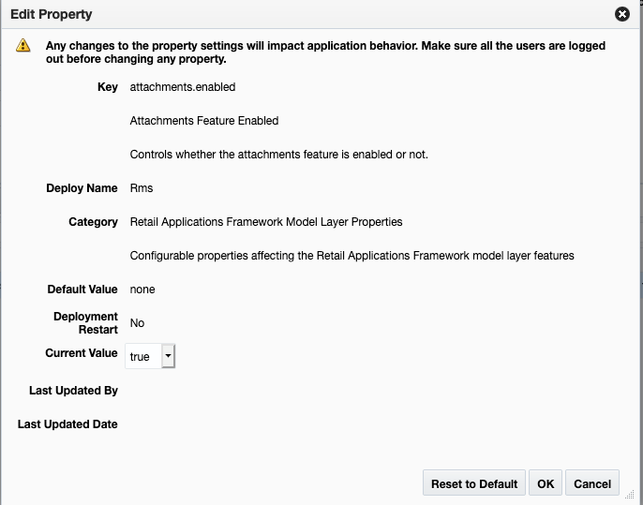Click the Deployment Restart 'No' value
643x505 pixels.
137,323
